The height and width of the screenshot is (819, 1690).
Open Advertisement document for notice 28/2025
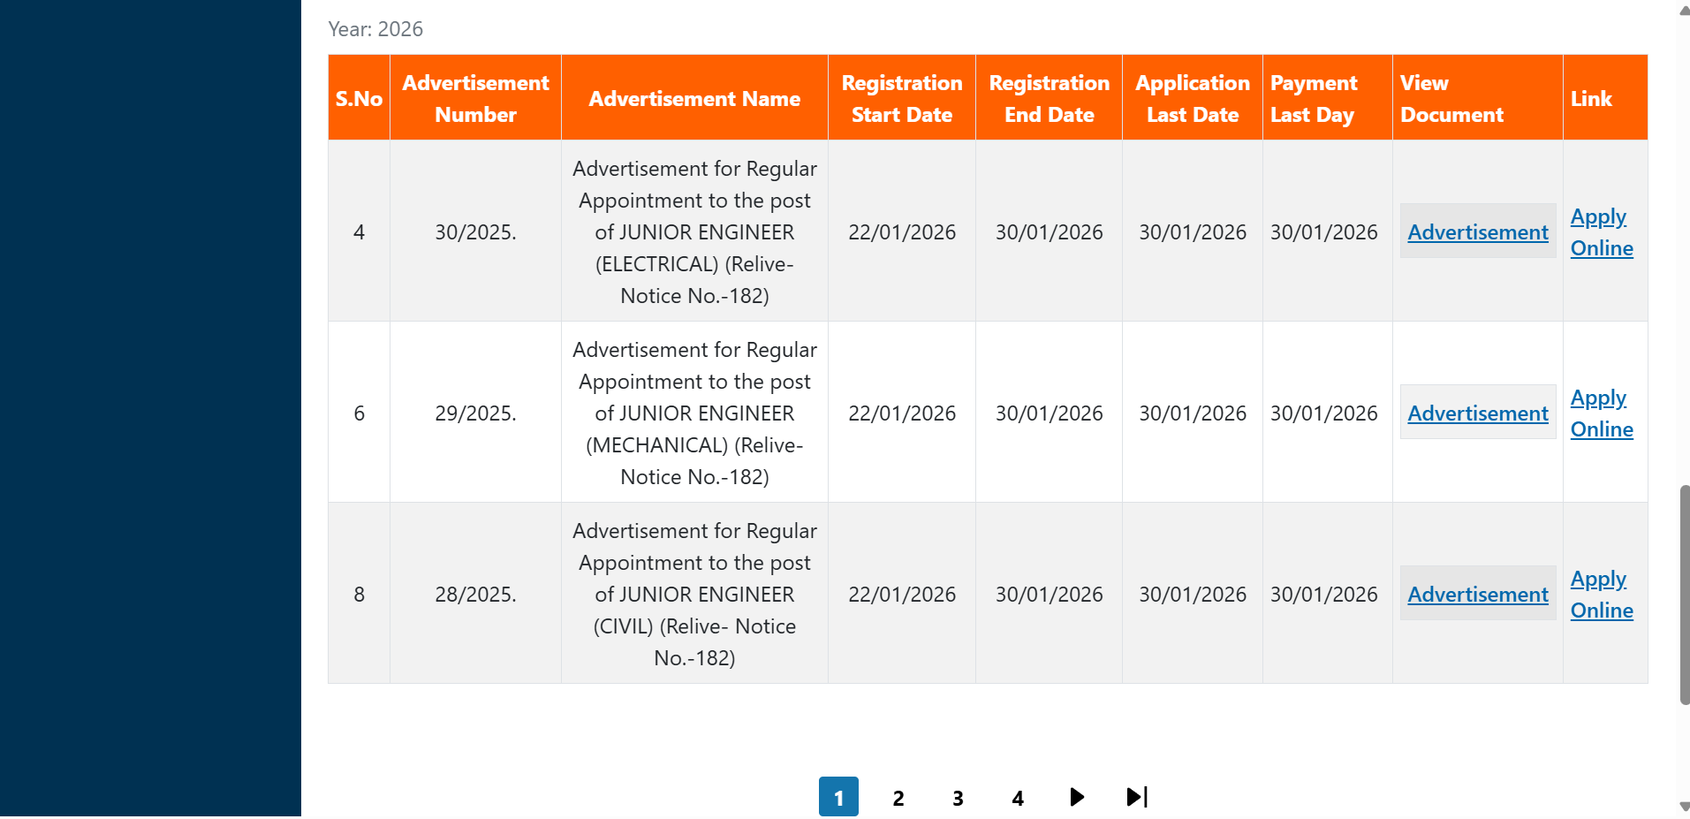[x=1477, y=594]
